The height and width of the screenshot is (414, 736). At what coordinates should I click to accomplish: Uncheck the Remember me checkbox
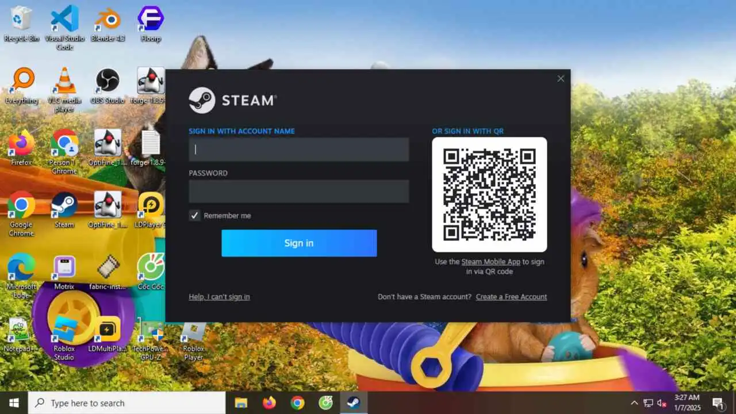(195, 216)
